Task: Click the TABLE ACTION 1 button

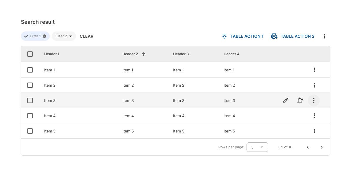Action: click(x=243, y=36)
